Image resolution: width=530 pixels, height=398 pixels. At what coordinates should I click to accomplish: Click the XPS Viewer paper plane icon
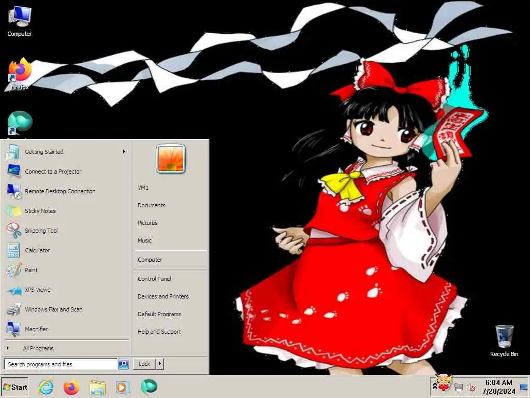[x=13, y=290]
